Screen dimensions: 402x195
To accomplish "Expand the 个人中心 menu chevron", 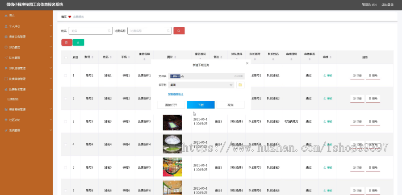I will (x=50, y=26).
